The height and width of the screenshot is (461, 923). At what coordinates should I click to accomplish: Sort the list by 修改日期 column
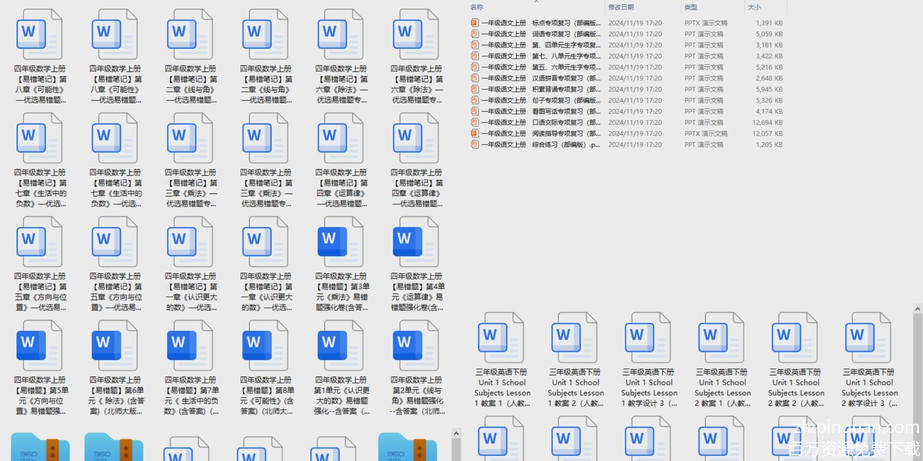click(x=621, y=7)
